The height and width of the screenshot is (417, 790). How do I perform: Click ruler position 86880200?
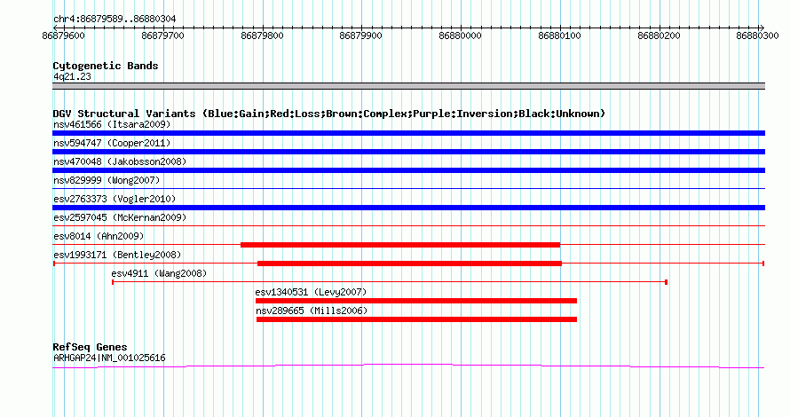click(659, 35)
